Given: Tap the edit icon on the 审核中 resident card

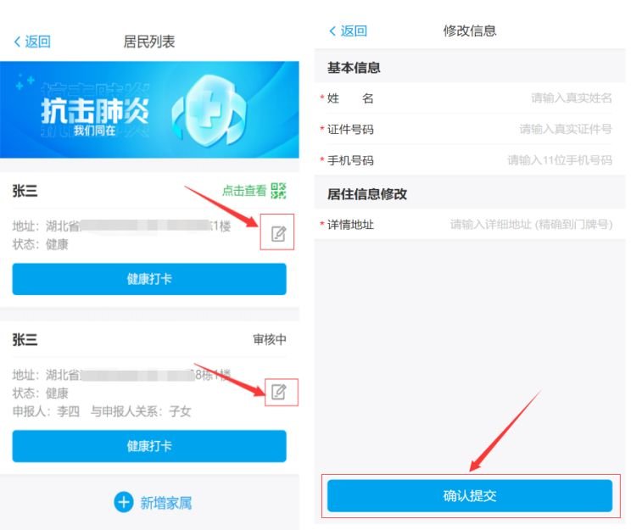Looking at the screenshot, I should click(278, 392).
